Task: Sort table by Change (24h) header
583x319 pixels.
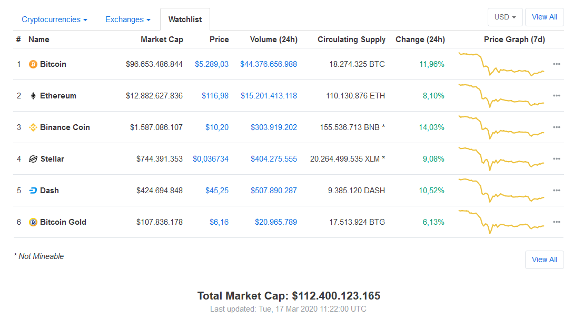Action: 420,39
